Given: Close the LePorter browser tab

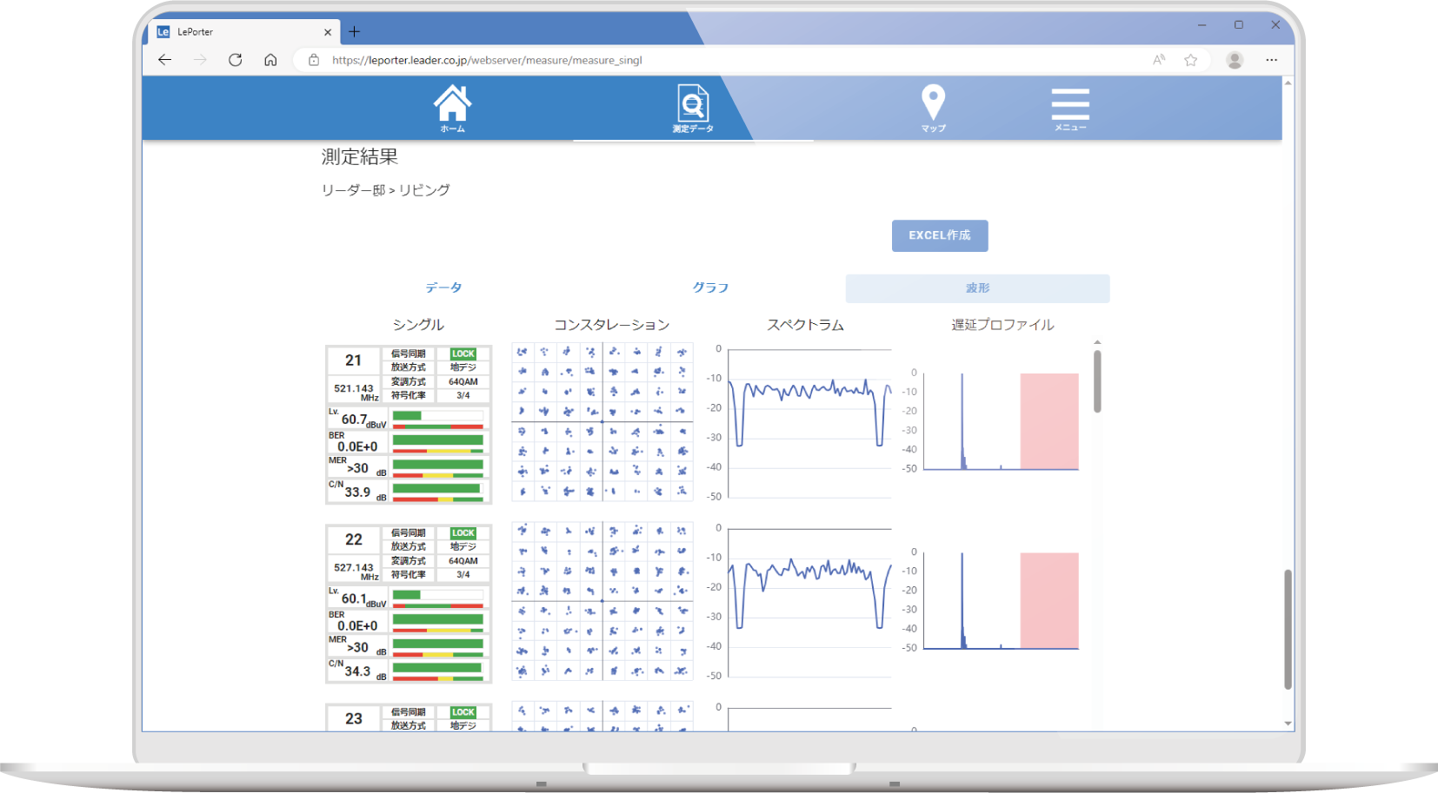Looking at the screenshot, I should (328, 32).
